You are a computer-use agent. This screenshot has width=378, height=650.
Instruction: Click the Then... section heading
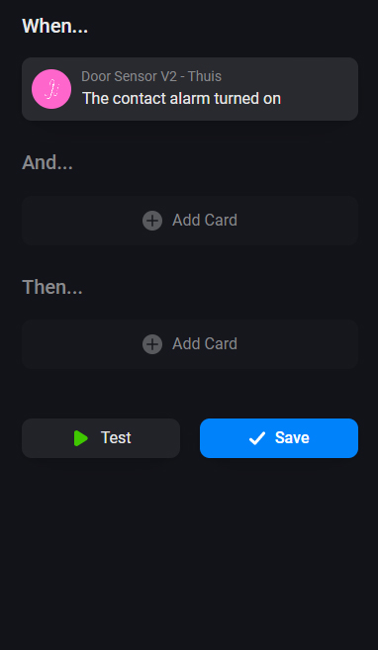tap(52, 287)
